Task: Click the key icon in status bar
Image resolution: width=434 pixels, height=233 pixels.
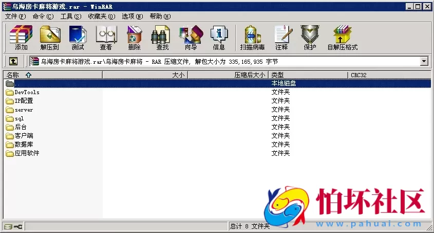Action: tap(18, 227)
